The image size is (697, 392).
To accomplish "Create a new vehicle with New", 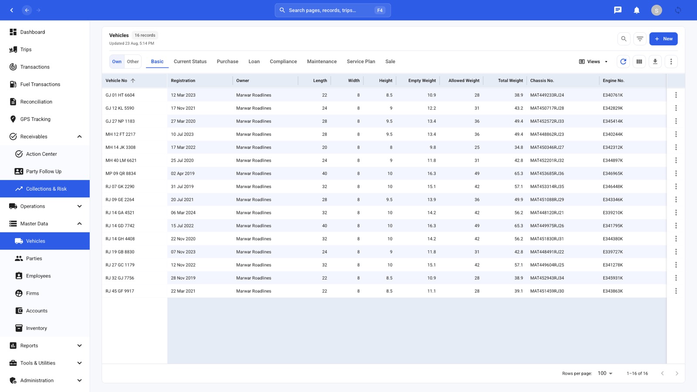I will [663, 39].
